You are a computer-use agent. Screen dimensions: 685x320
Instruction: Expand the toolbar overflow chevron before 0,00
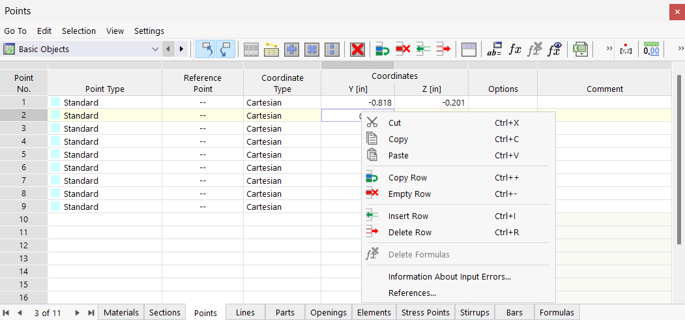[609, 48]
